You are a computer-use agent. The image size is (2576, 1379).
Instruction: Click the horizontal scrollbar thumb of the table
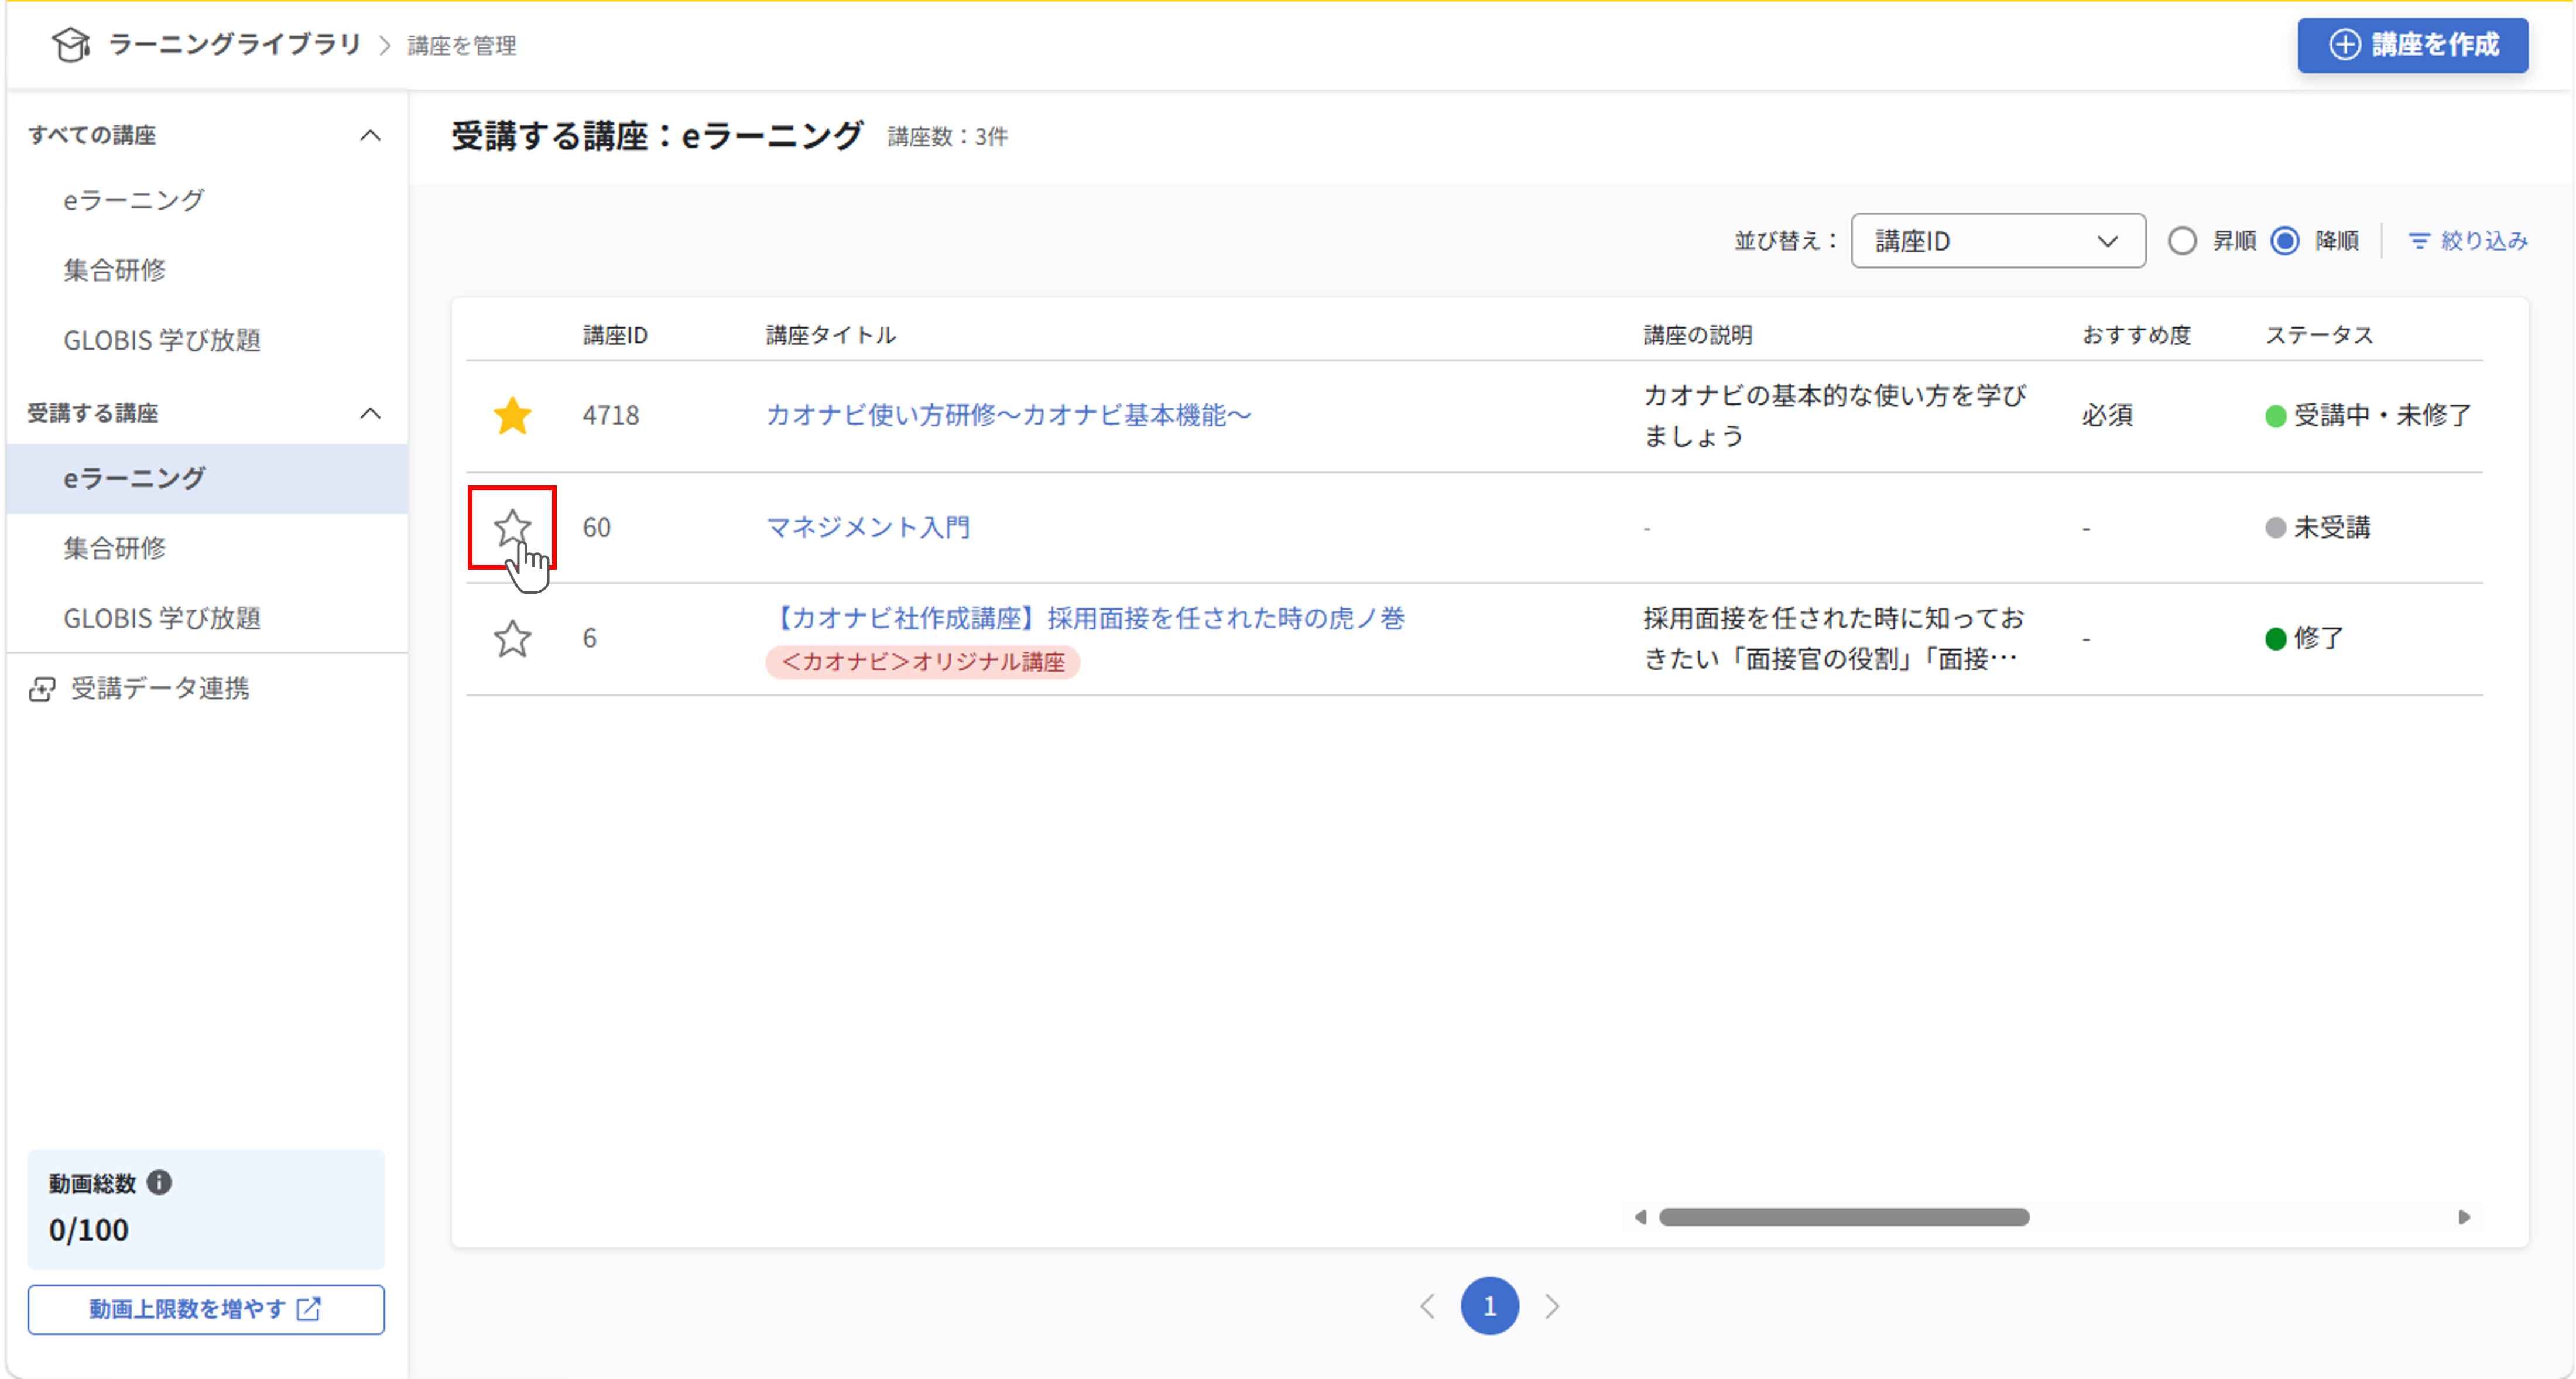[x=1844, y=1217]
